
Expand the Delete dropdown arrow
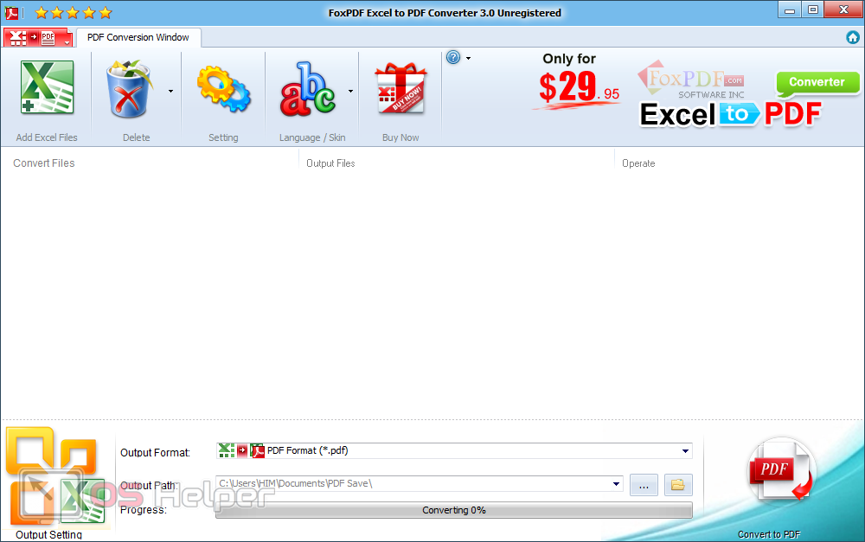[170, 91]
